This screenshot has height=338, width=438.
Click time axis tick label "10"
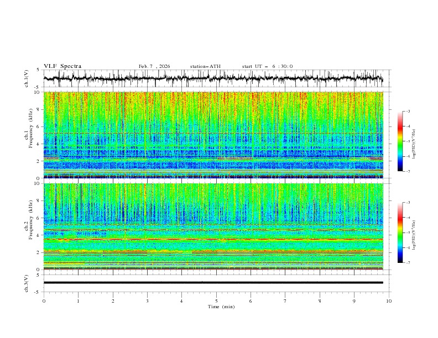389,301
